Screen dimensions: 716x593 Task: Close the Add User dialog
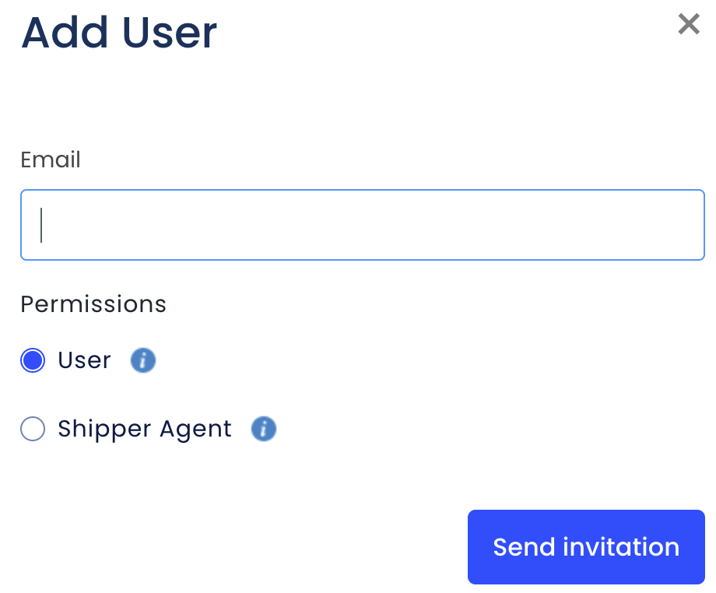[x=689, y=24]
